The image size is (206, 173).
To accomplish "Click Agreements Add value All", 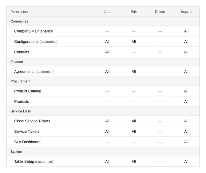I will [x=107, y=72].
